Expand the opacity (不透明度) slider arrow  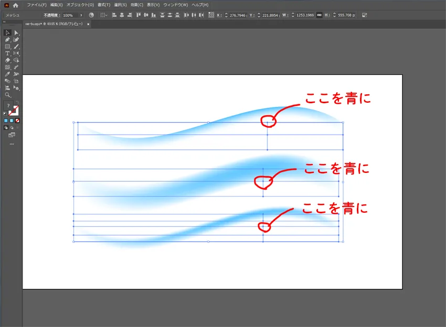click(x=81, y=15)
